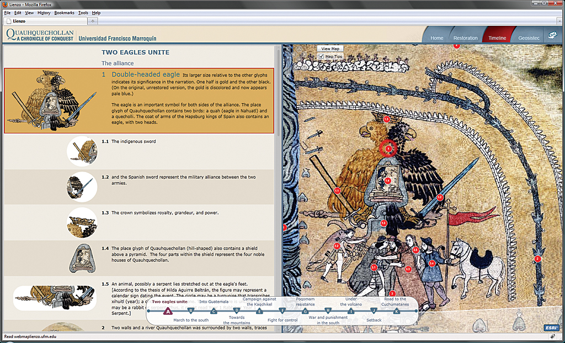This screenshot has height=343, width=565.
Task: Click the Quauhquechollan Chronicle of Conquest logo
Action: (x=40, y=35)
